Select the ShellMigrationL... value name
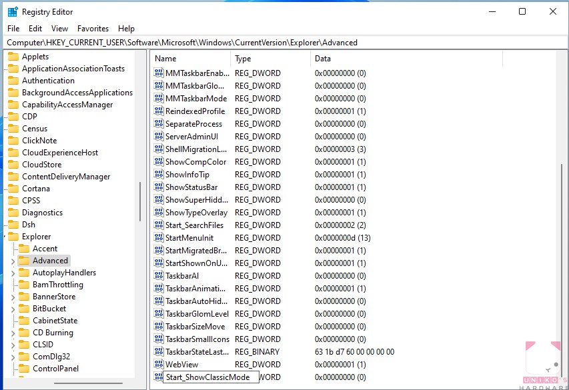The width and height of the screenshot is (569, 390). 196,149
